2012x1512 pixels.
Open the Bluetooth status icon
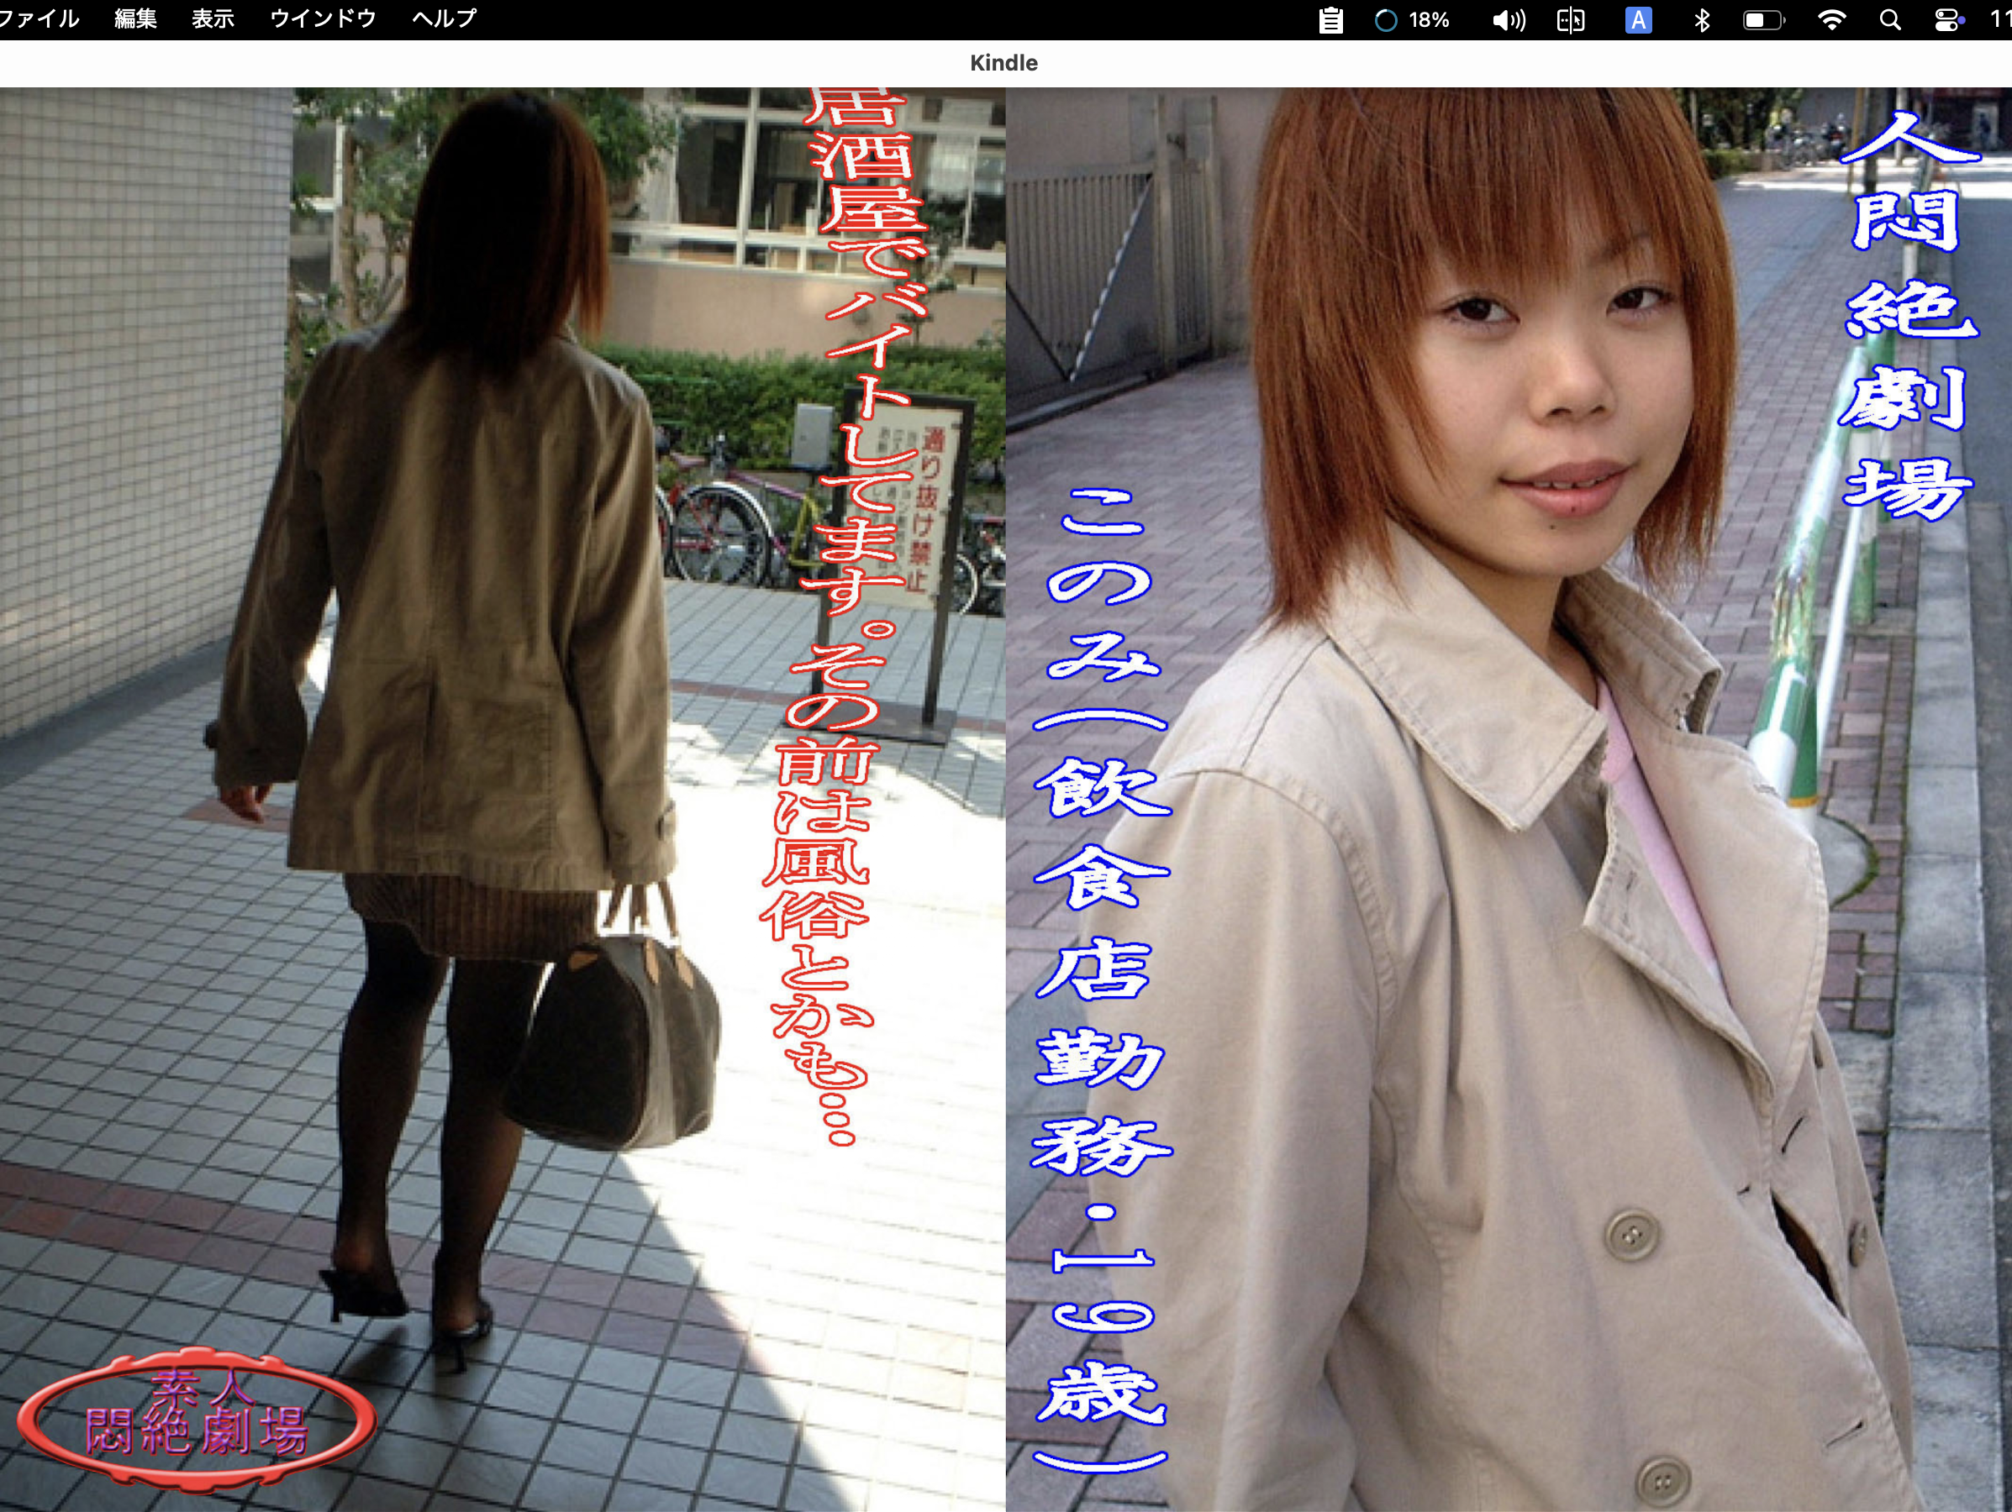(x=1702, y=20)
